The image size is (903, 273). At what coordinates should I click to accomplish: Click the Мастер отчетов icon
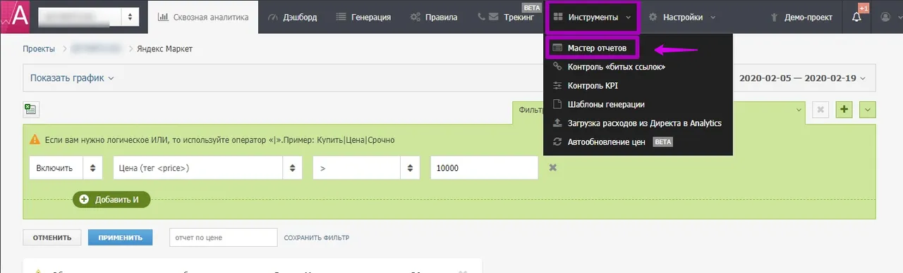[x=557, y=49]
